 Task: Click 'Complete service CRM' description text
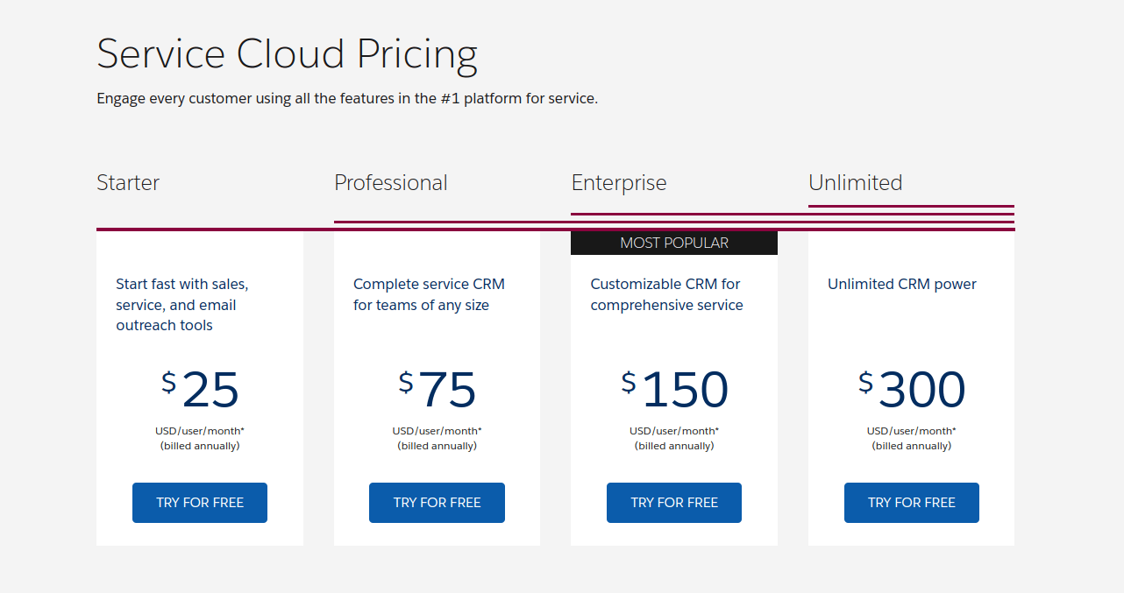(429, 294)
